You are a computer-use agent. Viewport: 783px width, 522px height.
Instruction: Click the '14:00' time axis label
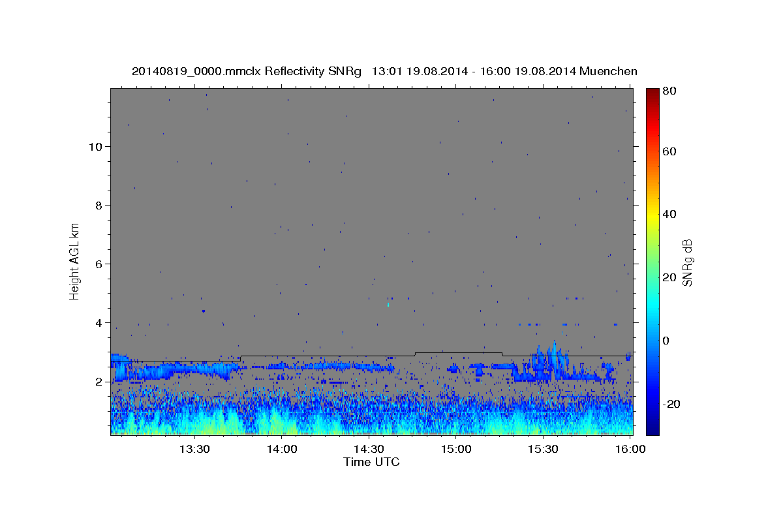coord(282,449)
